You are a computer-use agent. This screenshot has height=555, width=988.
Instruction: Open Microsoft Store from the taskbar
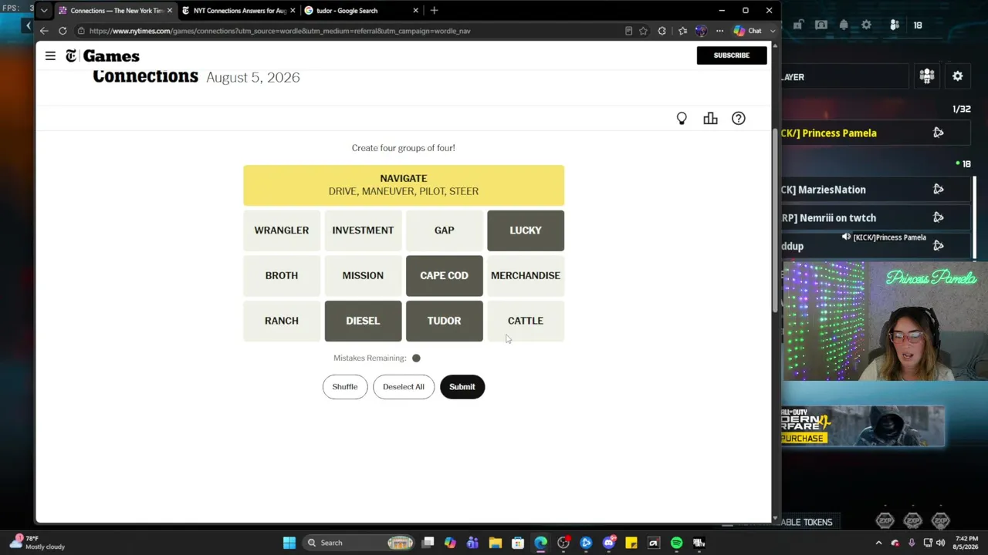pos(518,543)
